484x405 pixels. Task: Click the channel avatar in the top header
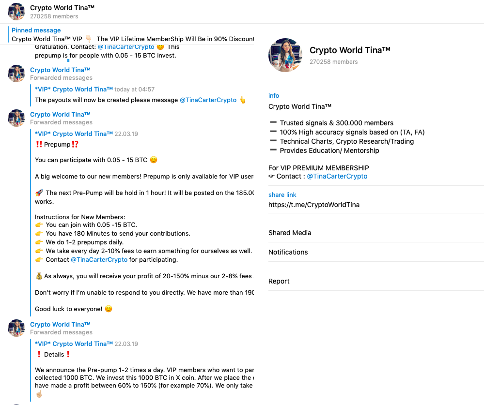(x=16, y=12)
